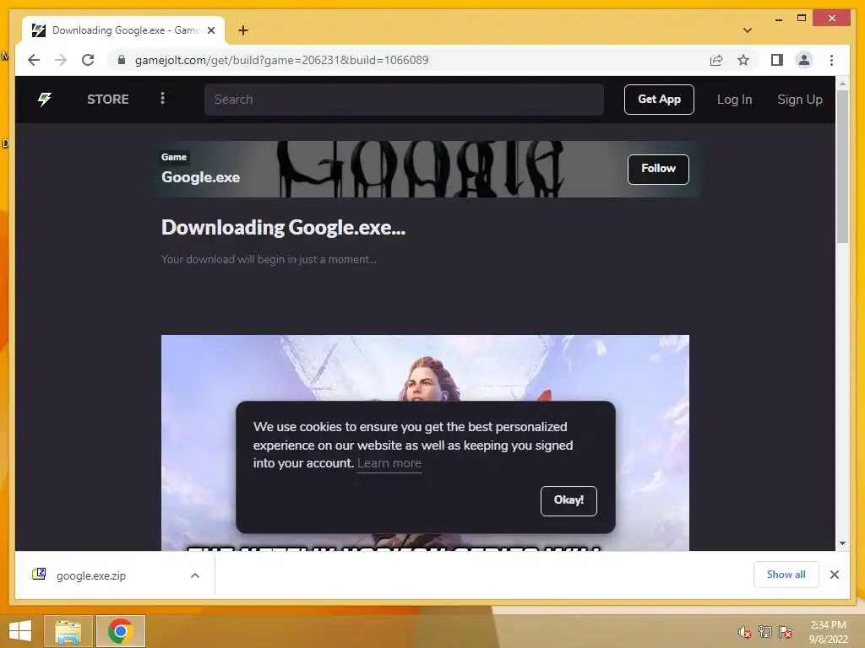
Task: Focus the Game Jolt search field
Action: click(x=404, y=100)
